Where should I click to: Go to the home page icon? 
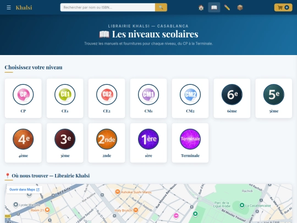pos(201,8)
